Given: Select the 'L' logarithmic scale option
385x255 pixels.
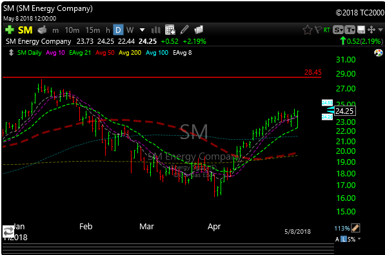Looking at the screenshot, I should (344, 239).
